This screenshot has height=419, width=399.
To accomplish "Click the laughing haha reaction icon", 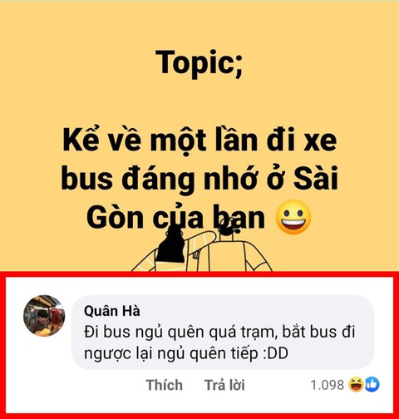I will pyautogui.click(x=356, y=385).
